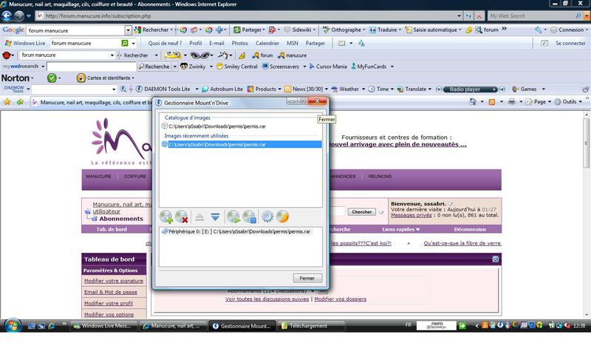Click the Mount image icon with green arrow
Image resolution: width=591 pixels, height=357 pixels.
(233, 217)
